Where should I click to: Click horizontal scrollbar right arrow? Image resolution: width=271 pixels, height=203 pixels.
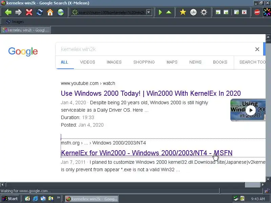coord(263,184)
